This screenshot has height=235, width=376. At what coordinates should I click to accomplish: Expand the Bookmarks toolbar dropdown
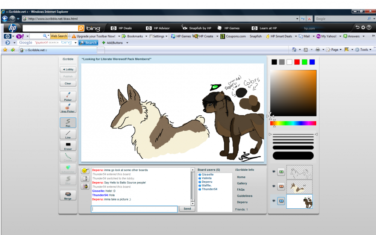click(x=146, y=36)
